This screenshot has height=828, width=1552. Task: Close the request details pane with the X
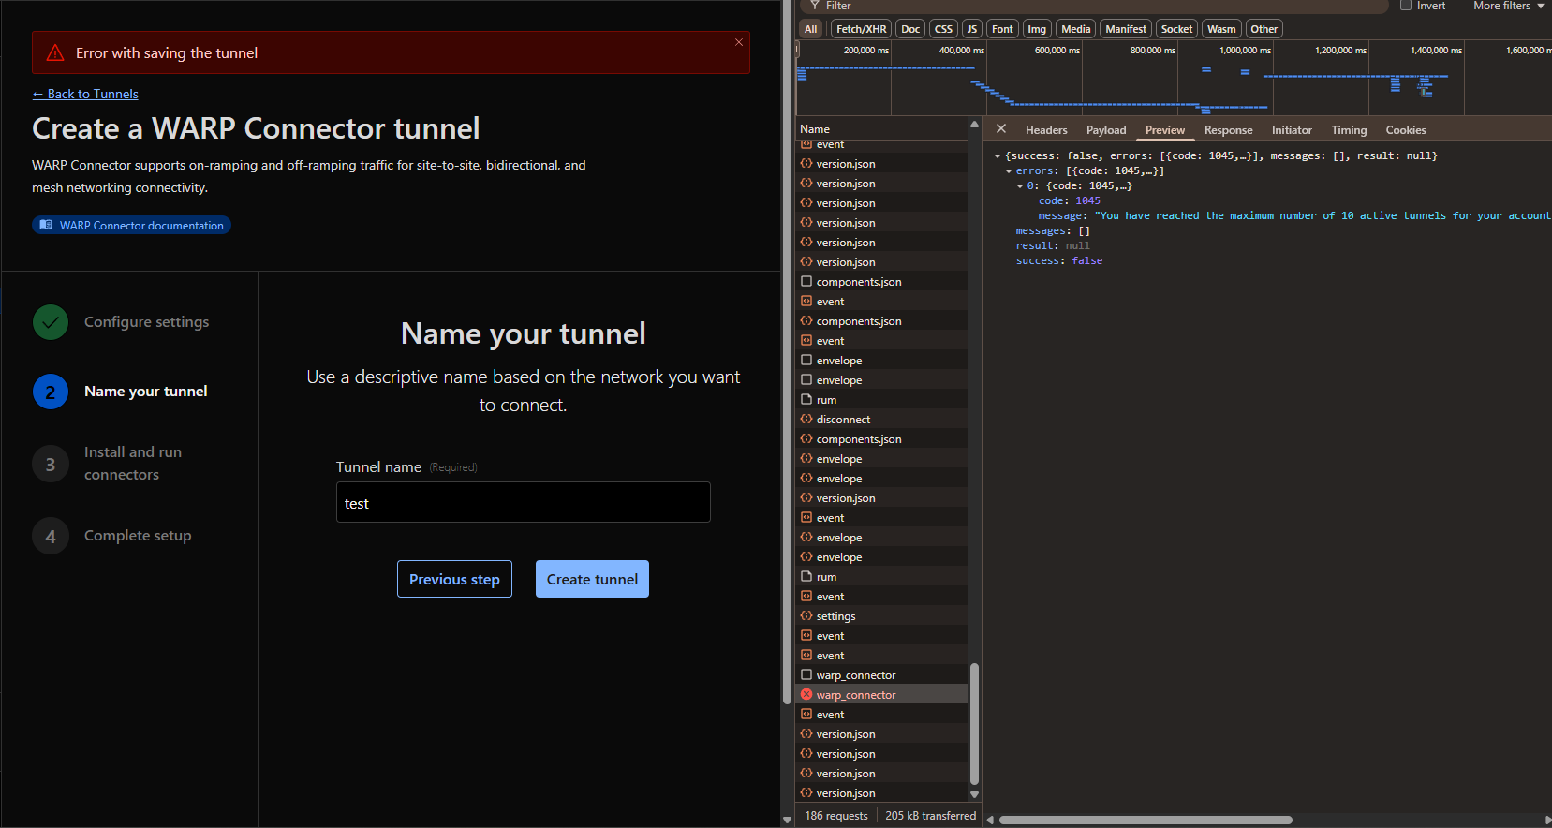pos(1001,129)
